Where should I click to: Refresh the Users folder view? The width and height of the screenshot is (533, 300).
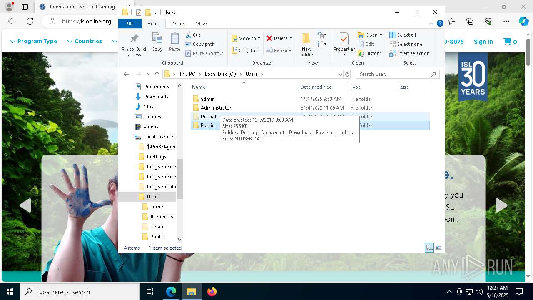347,74
